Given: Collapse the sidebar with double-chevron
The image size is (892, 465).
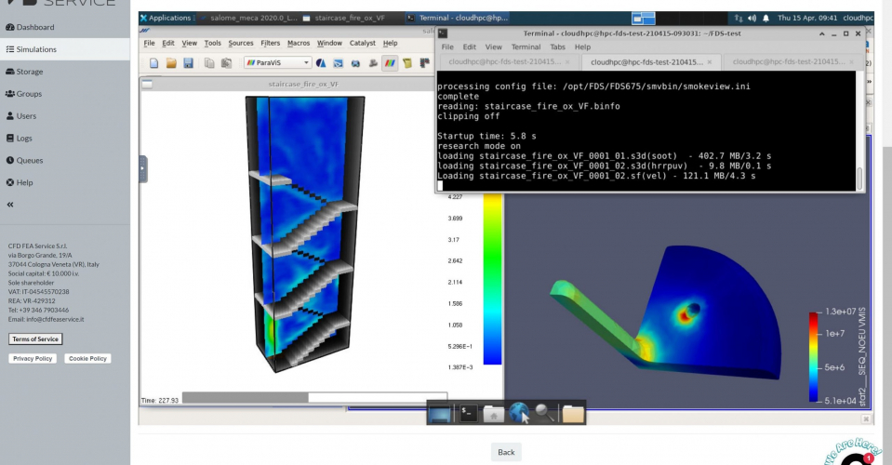Looking at the screenshot, I should [9, 204].
